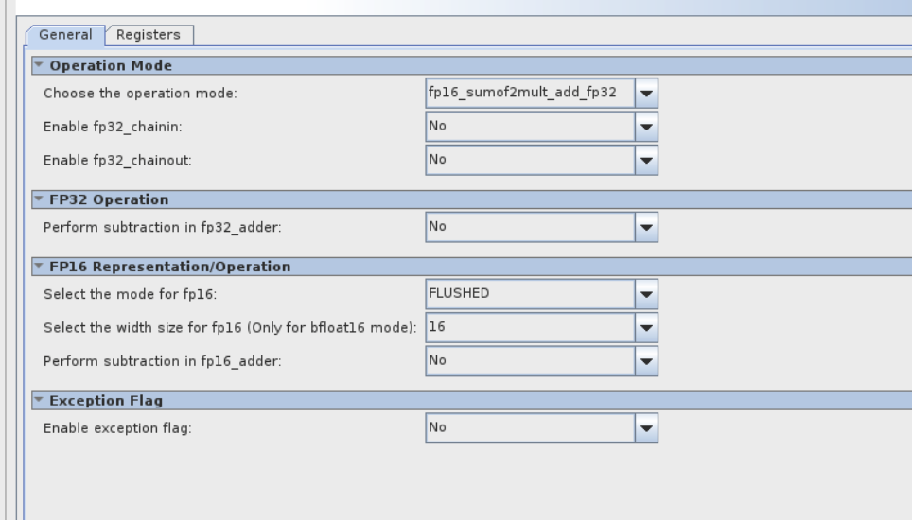Open the fp32_adder subtraction dropdown arrow
The width and height of the screenshot is (912, 520).
tap(646, 227)
